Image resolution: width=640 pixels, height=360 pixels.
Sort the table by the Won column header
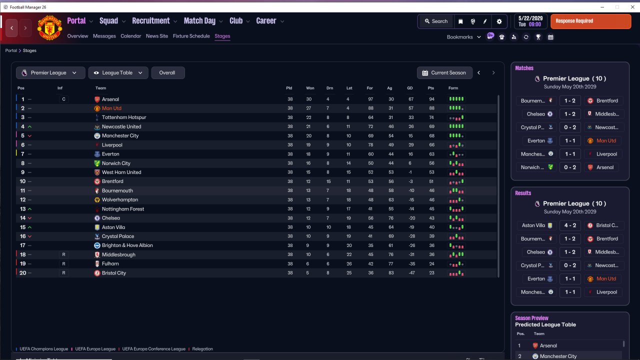click(x=310, y=88)
